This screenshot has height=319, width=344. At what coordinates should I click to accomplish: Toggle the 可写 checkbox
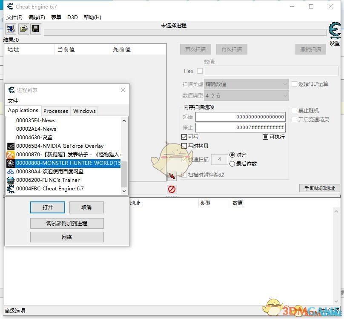tap(184, 137)
